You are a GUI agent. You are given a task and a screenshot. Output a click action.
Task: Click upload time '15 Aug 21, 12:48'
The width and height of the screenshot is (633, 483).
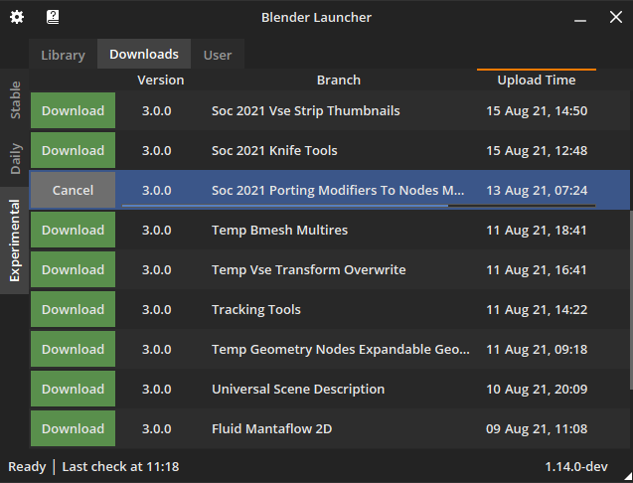tap(537, 150)
